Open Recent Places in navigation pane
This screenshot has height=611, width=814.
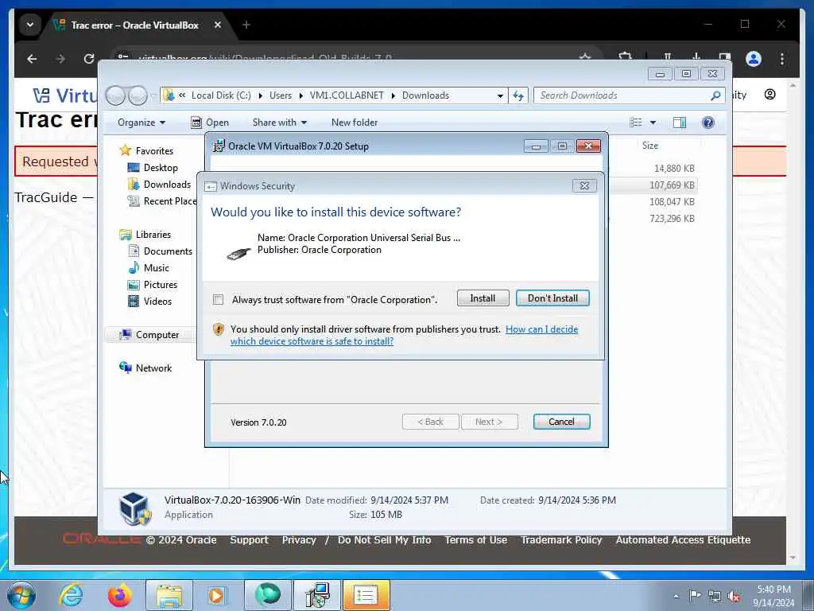coord(169,201)
